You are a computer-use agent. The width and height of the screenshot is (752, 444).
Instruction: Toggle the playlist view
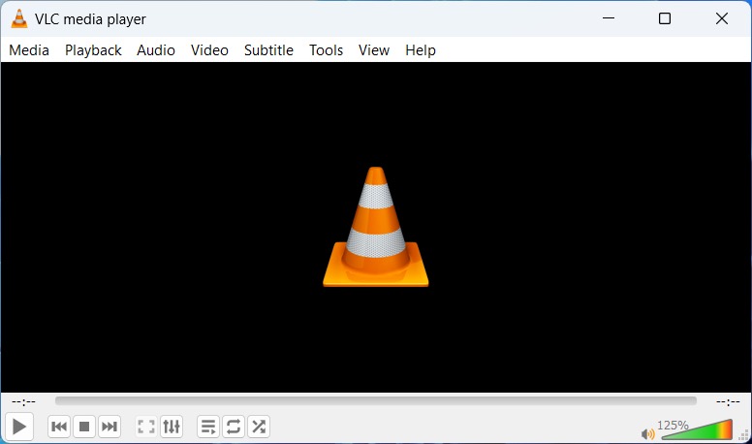click(x=208, y=427)
